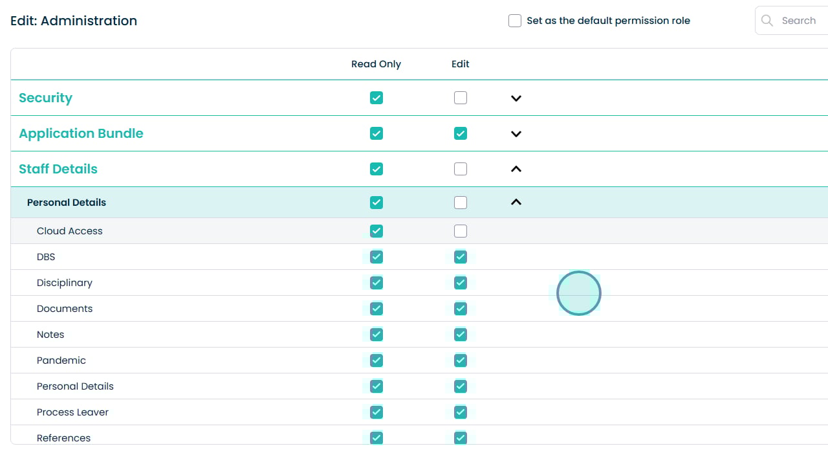828x466 pixels.
Task: Uncheck Edit permission for DBS
Action: pos(460,257)
